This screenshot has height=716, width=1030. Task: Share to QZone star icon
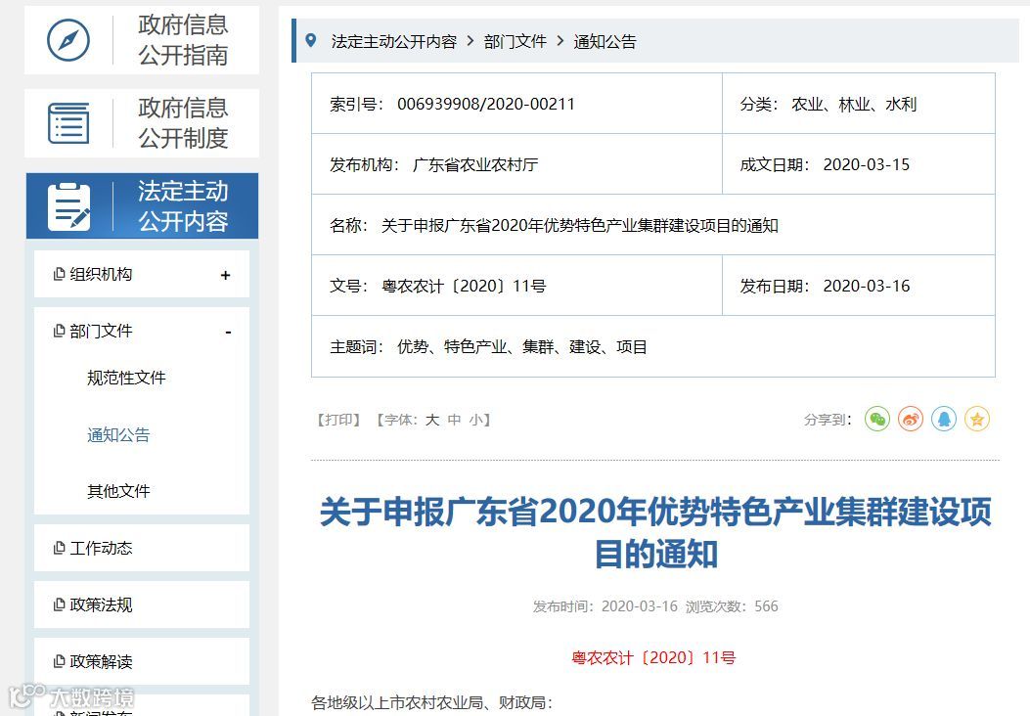977,419
